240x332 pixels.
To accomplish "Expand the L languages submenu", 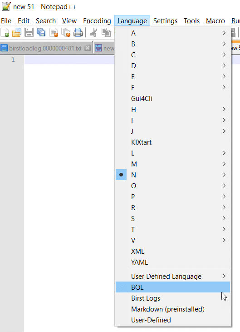I will pyautogui.click(x=173, y=153).
